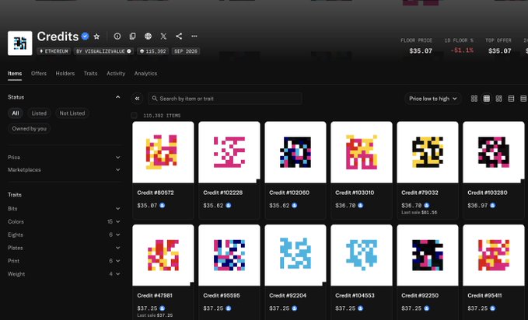This screenshot has width=528, height=320.
Task: Open Credit #95595 thumbnail
Action: pos(229,256)
